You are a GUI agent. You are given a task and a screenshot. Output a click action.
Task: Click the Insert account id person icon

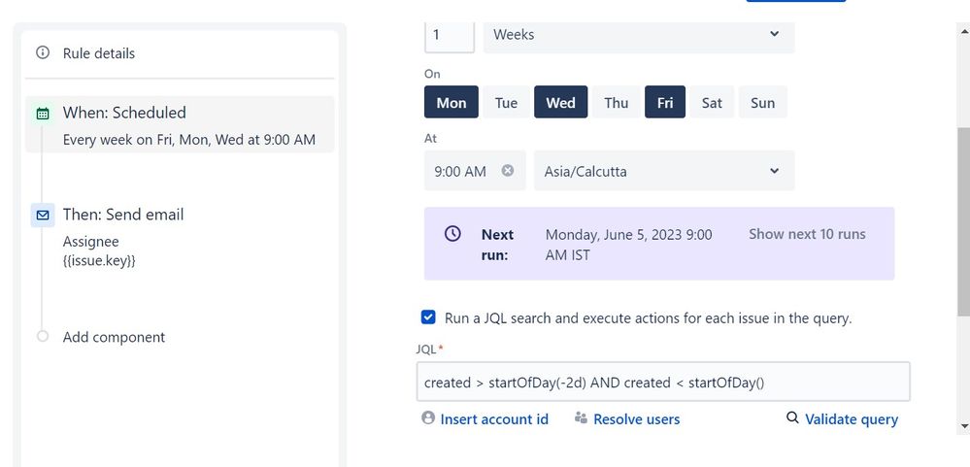pyautogui.click(x=428, y=417)
